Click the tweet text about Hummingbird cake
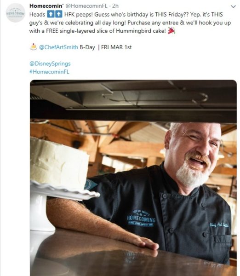Viewport: 240px width, 276px height. [130, 23]
